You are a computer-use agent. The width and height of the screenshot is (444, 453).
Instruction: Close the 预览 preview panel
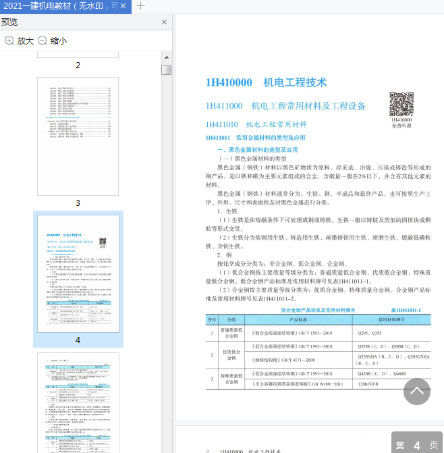tap(164, 22)
